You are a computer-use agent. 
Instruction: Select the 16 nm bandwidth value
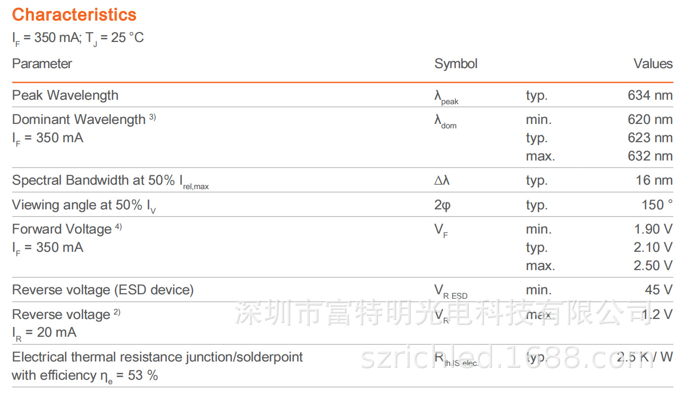654,181
